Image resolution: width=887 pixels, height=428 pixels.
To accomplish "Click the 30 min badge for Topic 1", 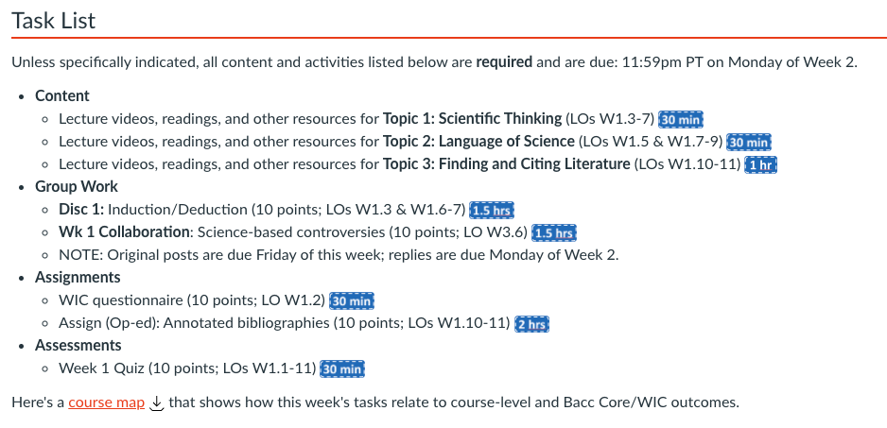I will 681,119.
